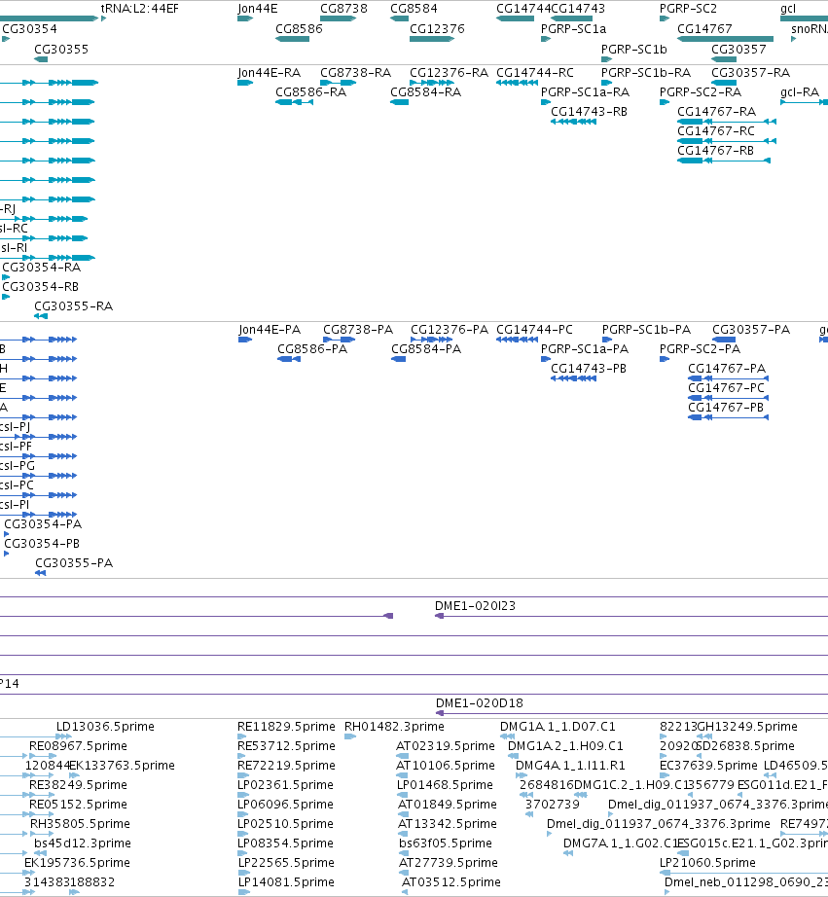Select protein CG30354-PB
The height and width of the screenshot is (897, 828).
pos(42,544)
